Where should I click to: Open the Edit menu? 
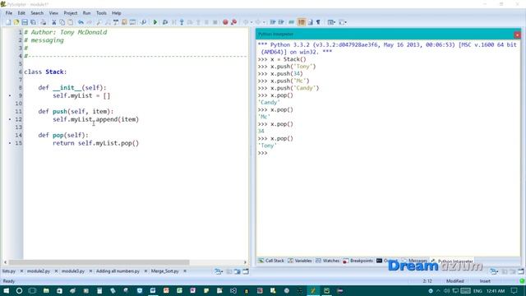tap(21, 13)
